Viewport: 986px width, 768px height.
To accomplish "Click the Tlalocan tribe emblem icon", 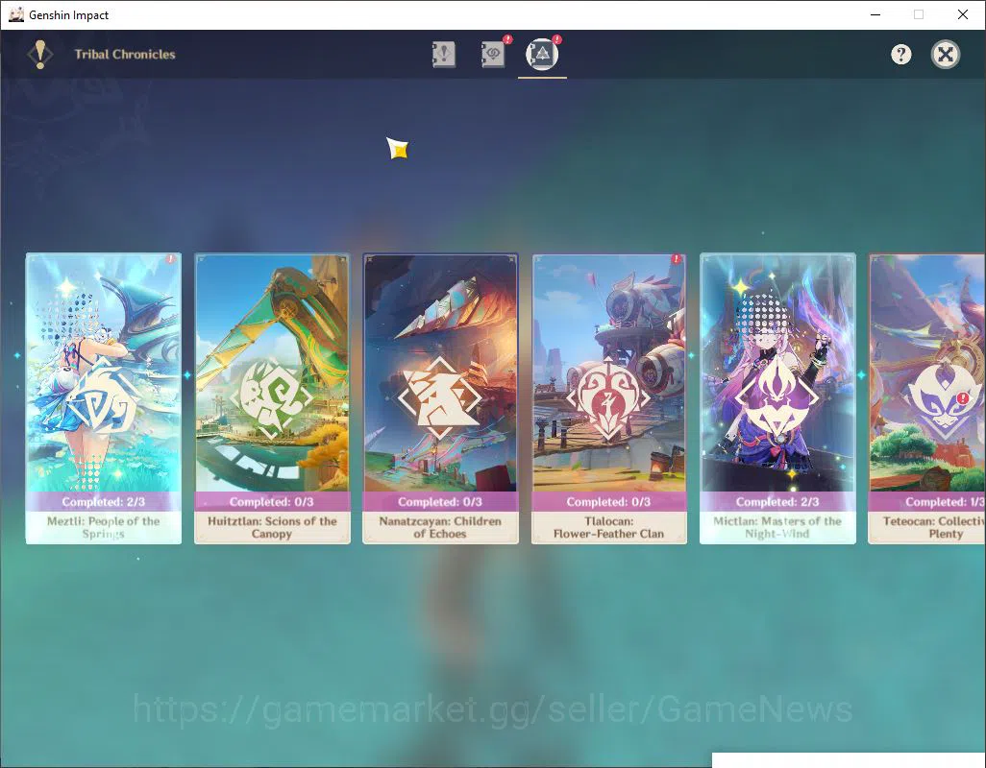I will [x=608, y=398].
